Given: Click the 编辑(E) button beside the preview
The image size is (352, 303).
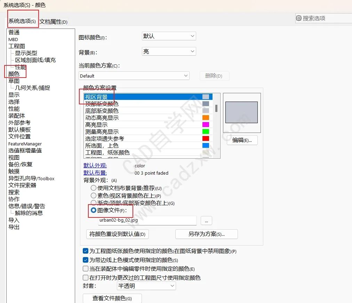Looking at the screenshot, I should click(242, 140).
